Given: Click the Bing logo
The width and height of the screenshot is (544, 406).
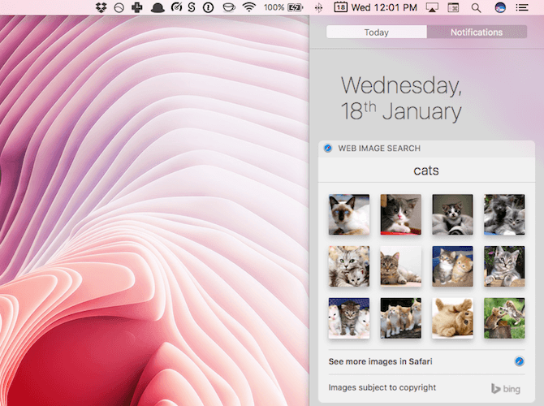Looking at the screenshot, I should click(x=505, y=388).
